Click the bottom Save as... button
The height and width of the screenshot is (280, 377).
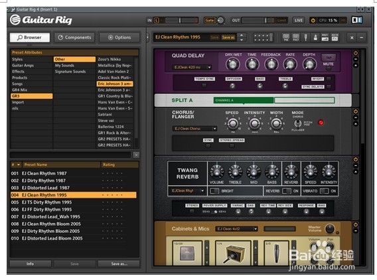[x=119, y=264]
